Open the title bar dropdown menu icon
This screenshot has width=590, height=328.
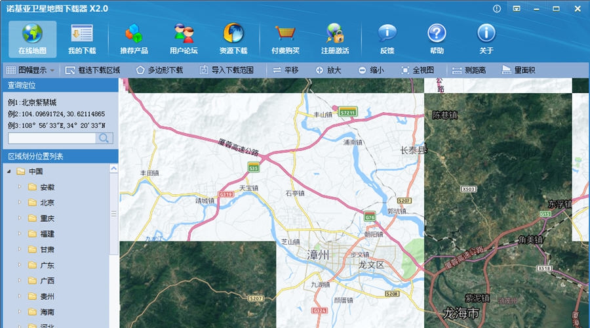[517, 9]
